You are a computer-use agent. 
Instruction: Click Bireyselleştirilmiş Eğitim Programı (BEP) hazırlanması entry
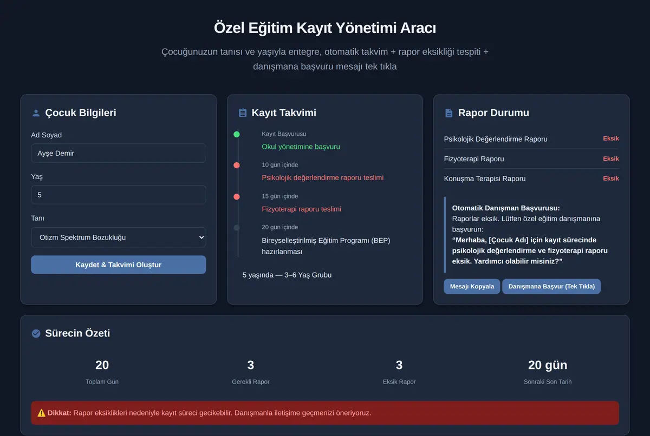[326, 246]
